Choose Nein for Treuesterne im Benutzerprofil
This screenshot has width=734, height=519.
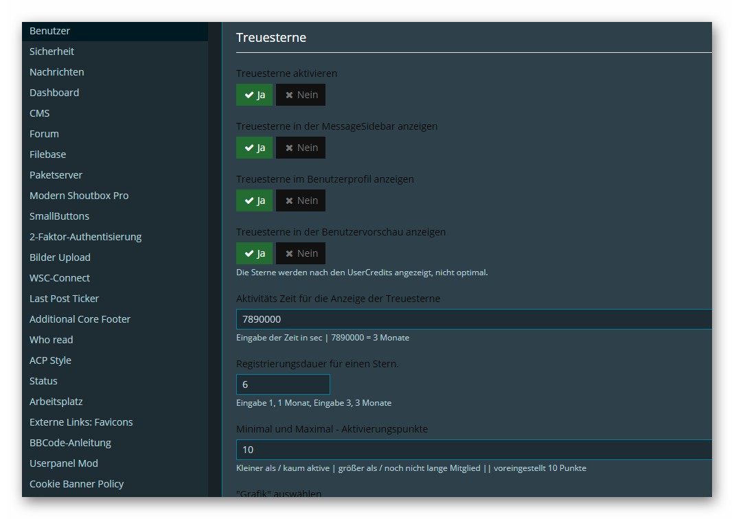coord(301,200)
